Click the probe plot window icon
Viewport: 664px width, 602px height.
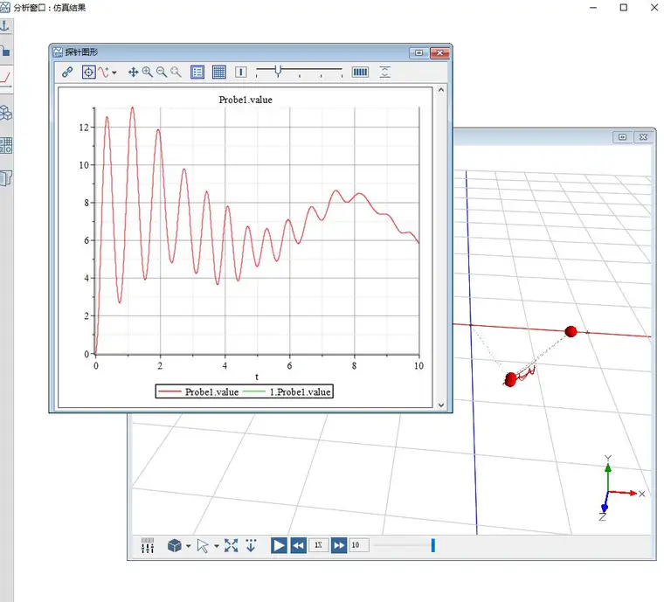(x=57, y=52)
